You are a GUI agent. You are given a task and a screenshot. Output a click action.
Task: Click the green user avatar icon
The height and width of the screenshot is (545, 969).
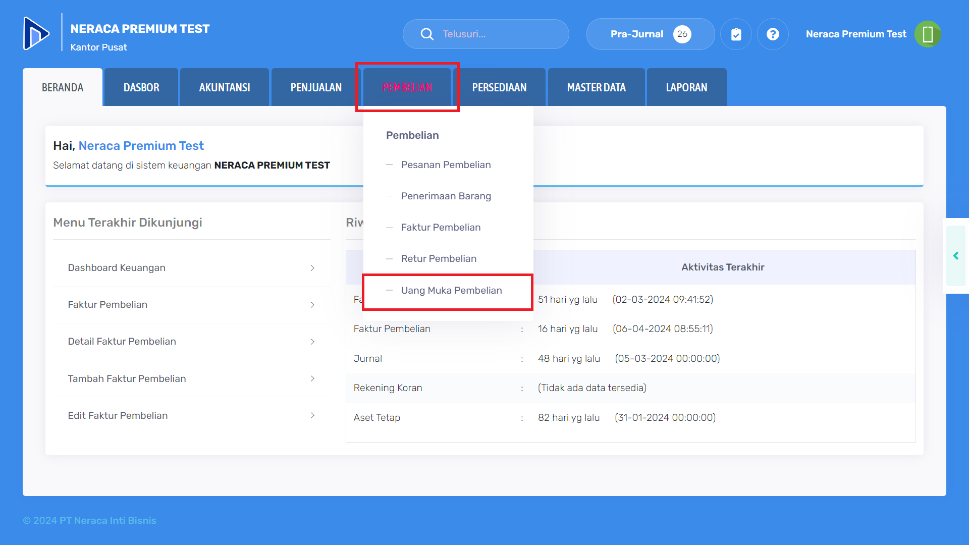[927, 34]
